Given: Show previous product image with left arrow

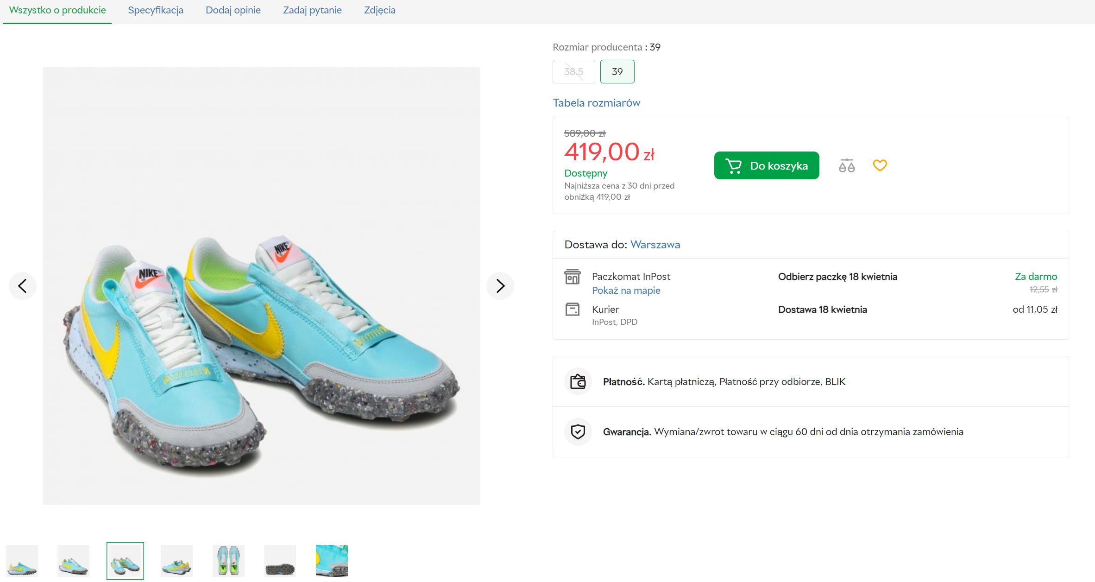Looking at the screenshot, I should (22, 286).
